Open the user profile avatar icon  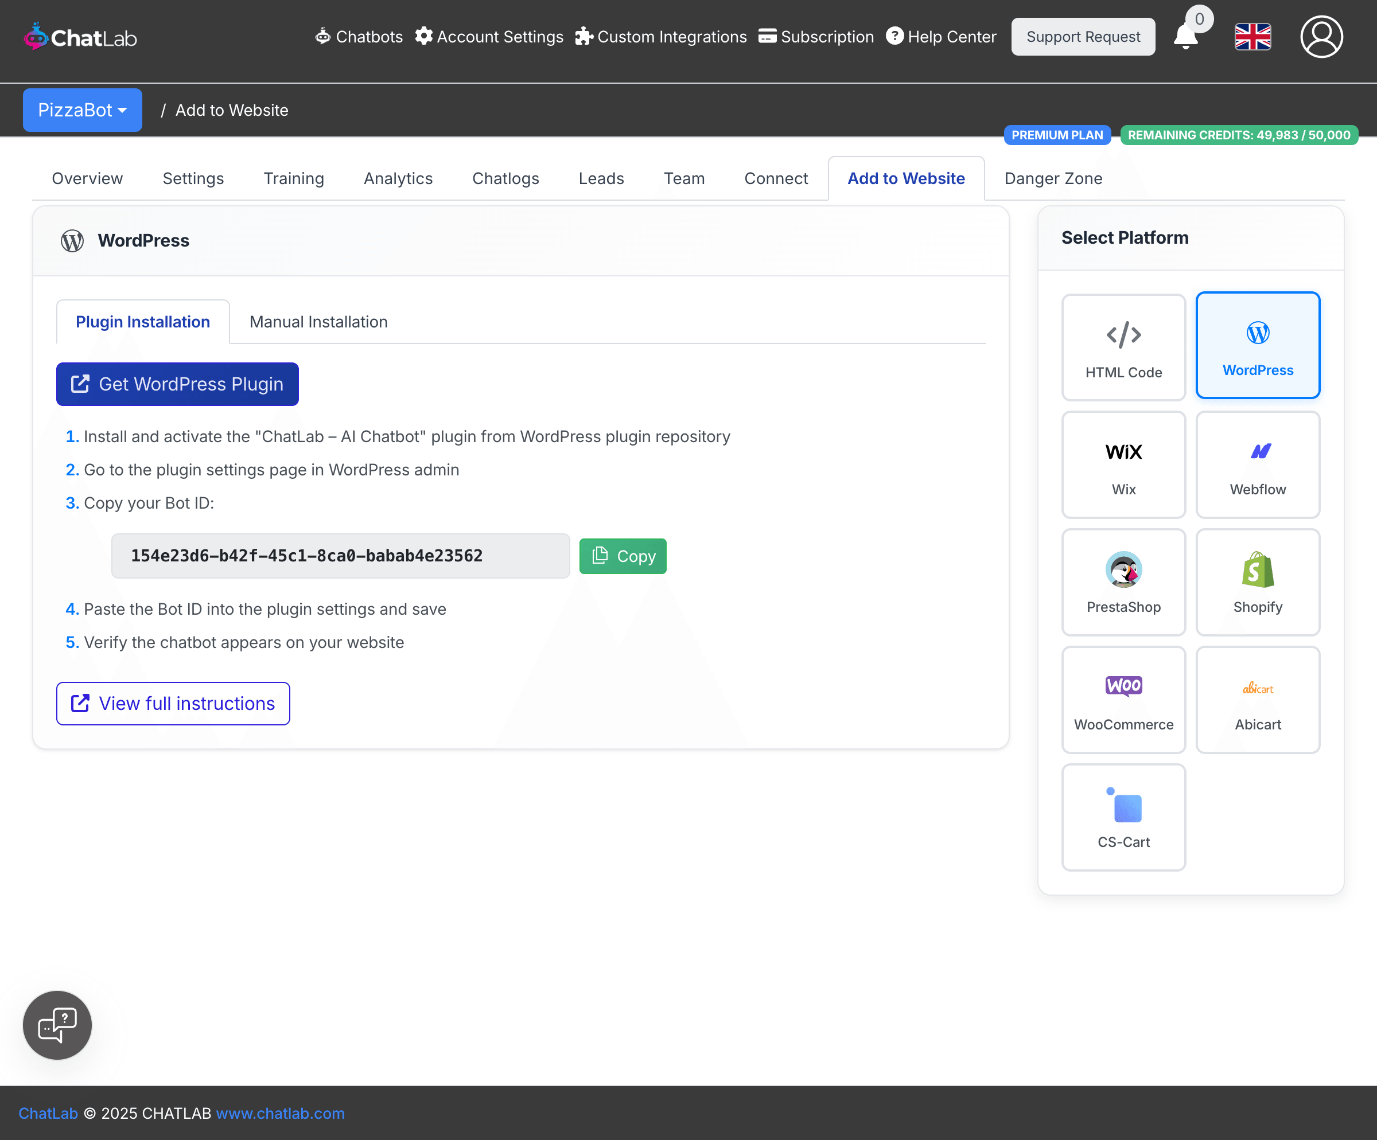pos(1321,37)
